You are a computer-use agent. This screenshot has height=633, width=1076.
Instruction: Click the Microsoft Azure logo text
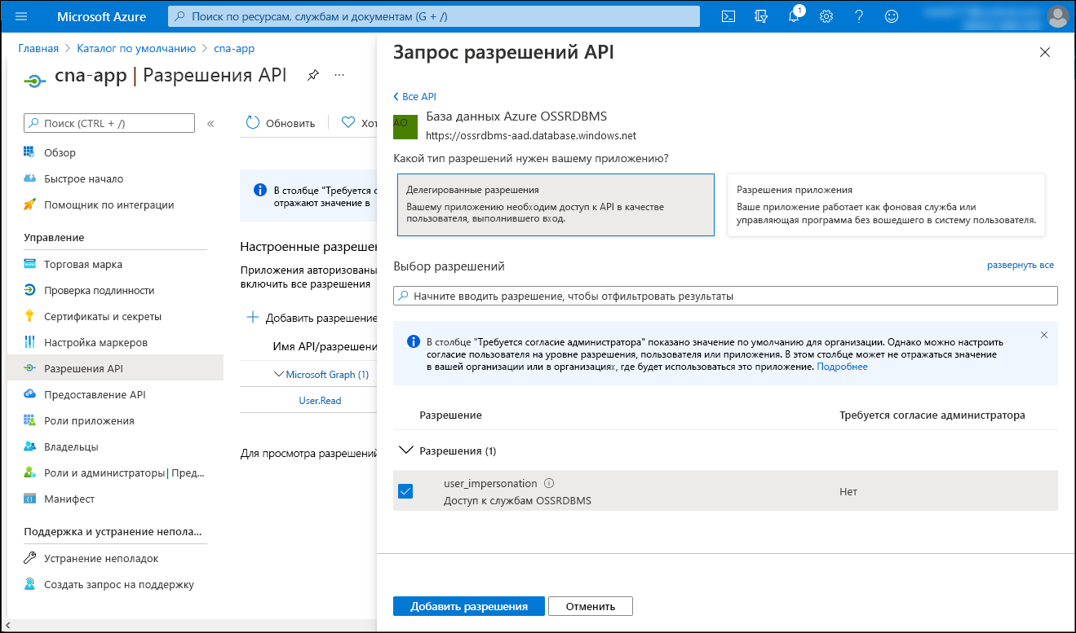click(x=102, y=16)
